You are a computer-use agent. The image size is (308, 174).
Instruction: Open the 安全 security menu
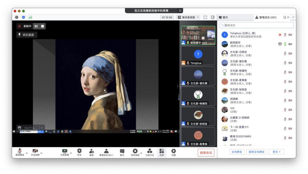79,152
